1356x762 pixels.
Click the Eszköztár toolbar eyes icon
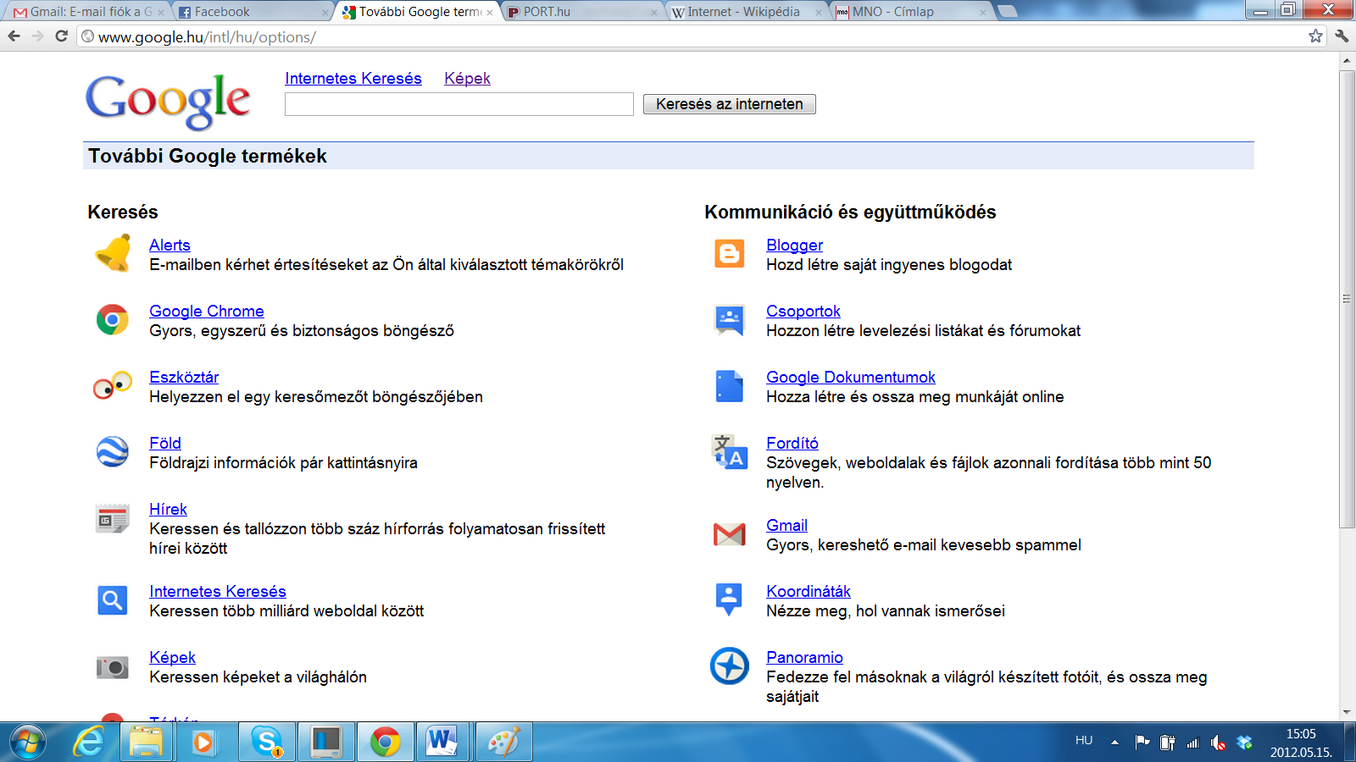pyautogui.click(x=113, y=385)
